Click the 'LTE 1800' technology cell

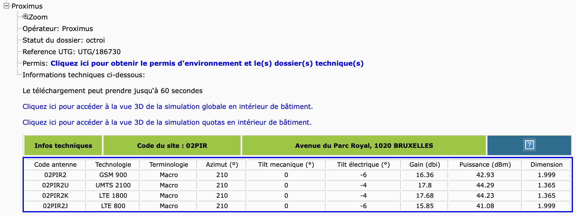click(x=113, y=196)
